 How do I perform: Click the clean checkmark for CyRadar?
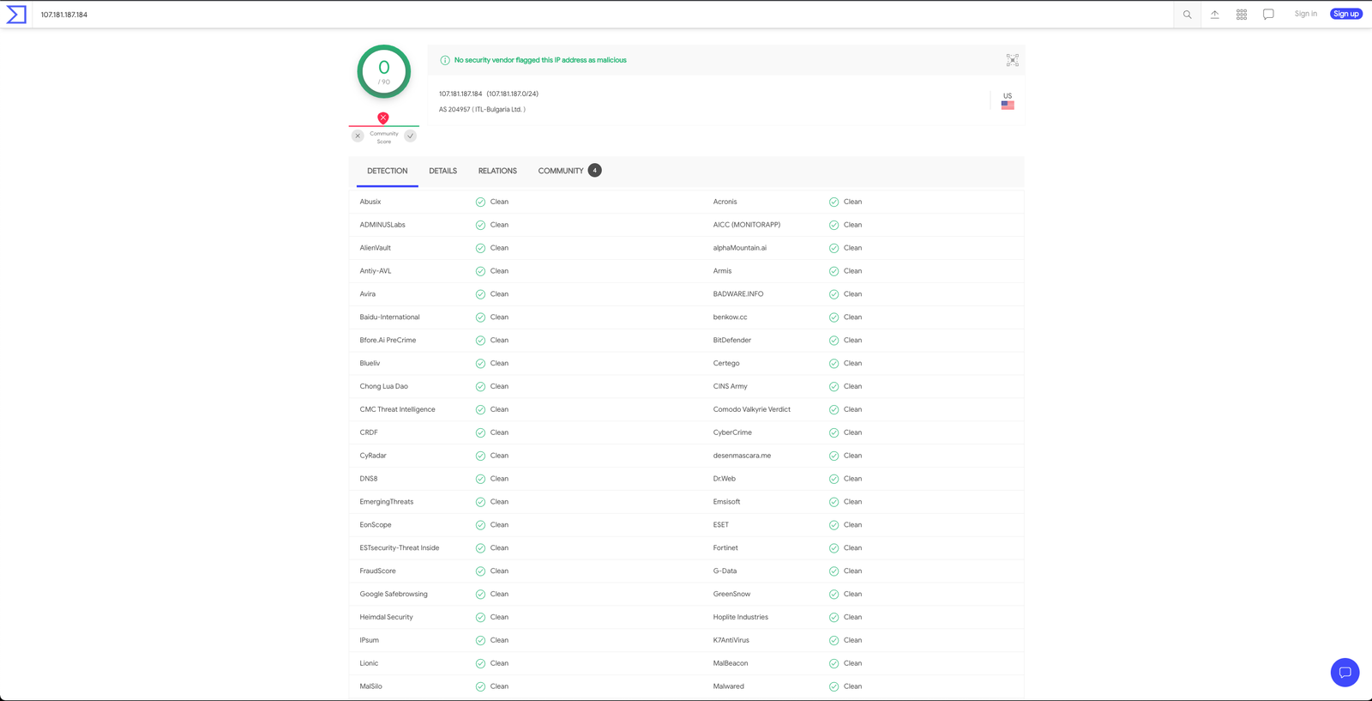click(480, 456)
